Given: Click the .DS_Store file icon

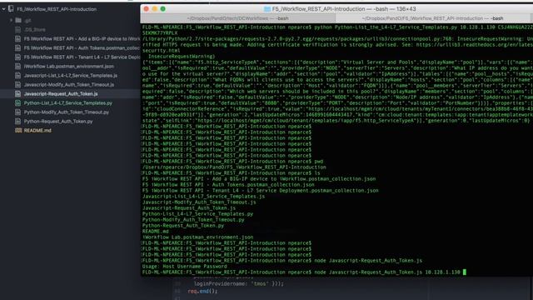Looking at the screenshot, I should (18, 30).
